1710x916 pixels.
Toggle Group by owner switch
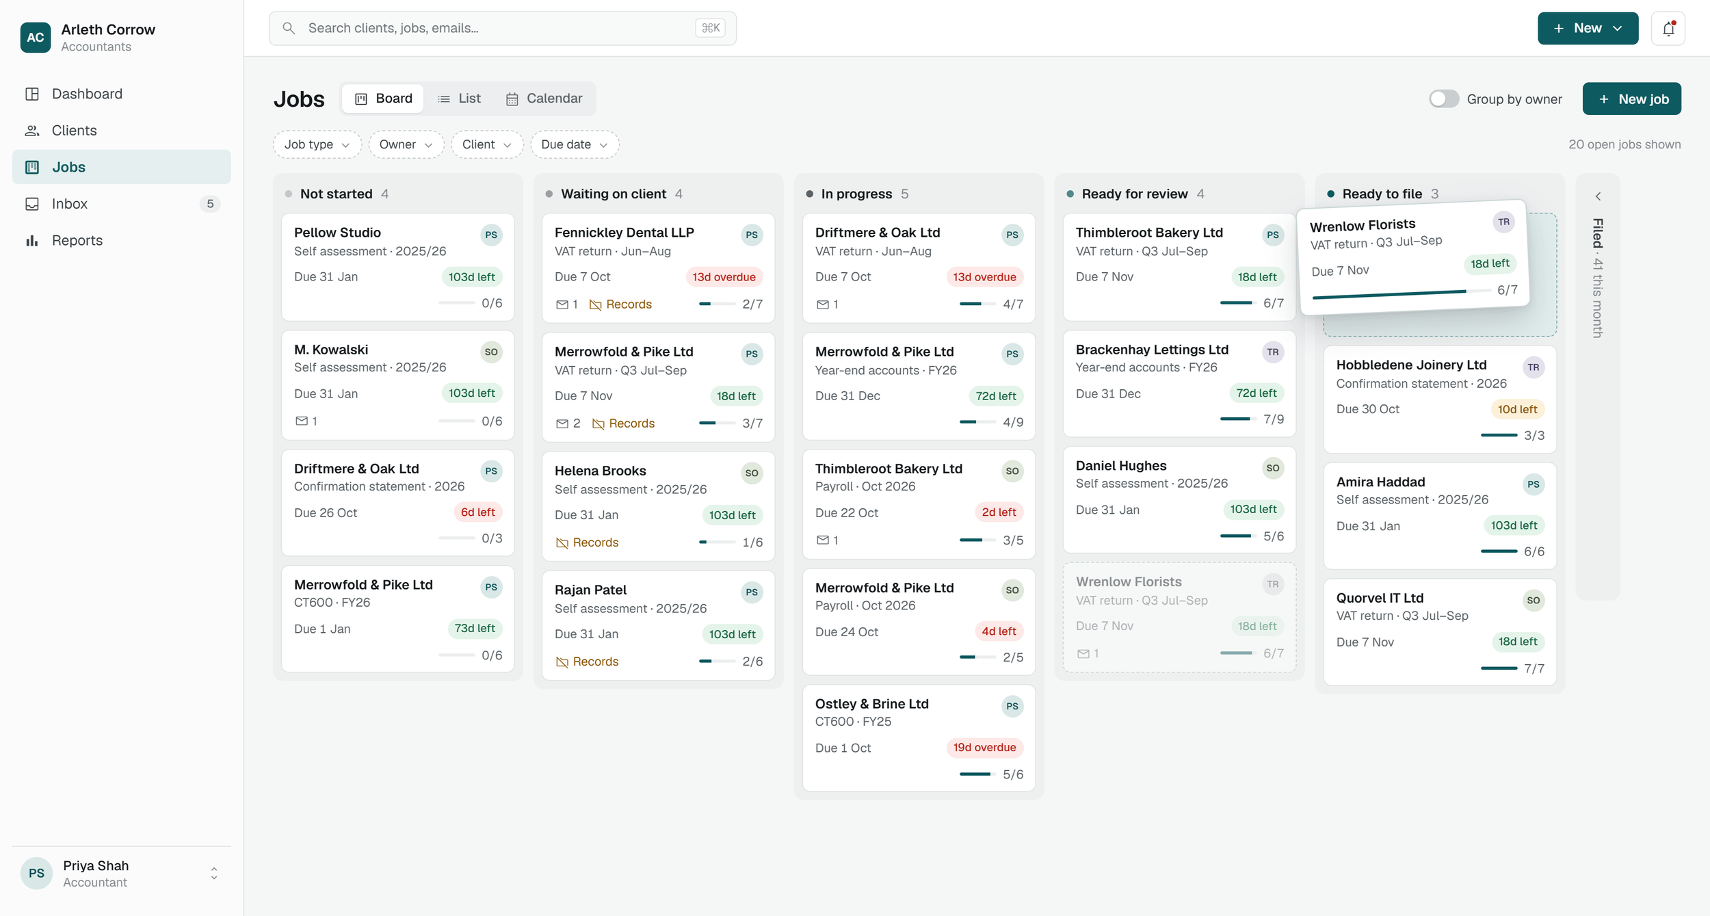point(1443,99)
